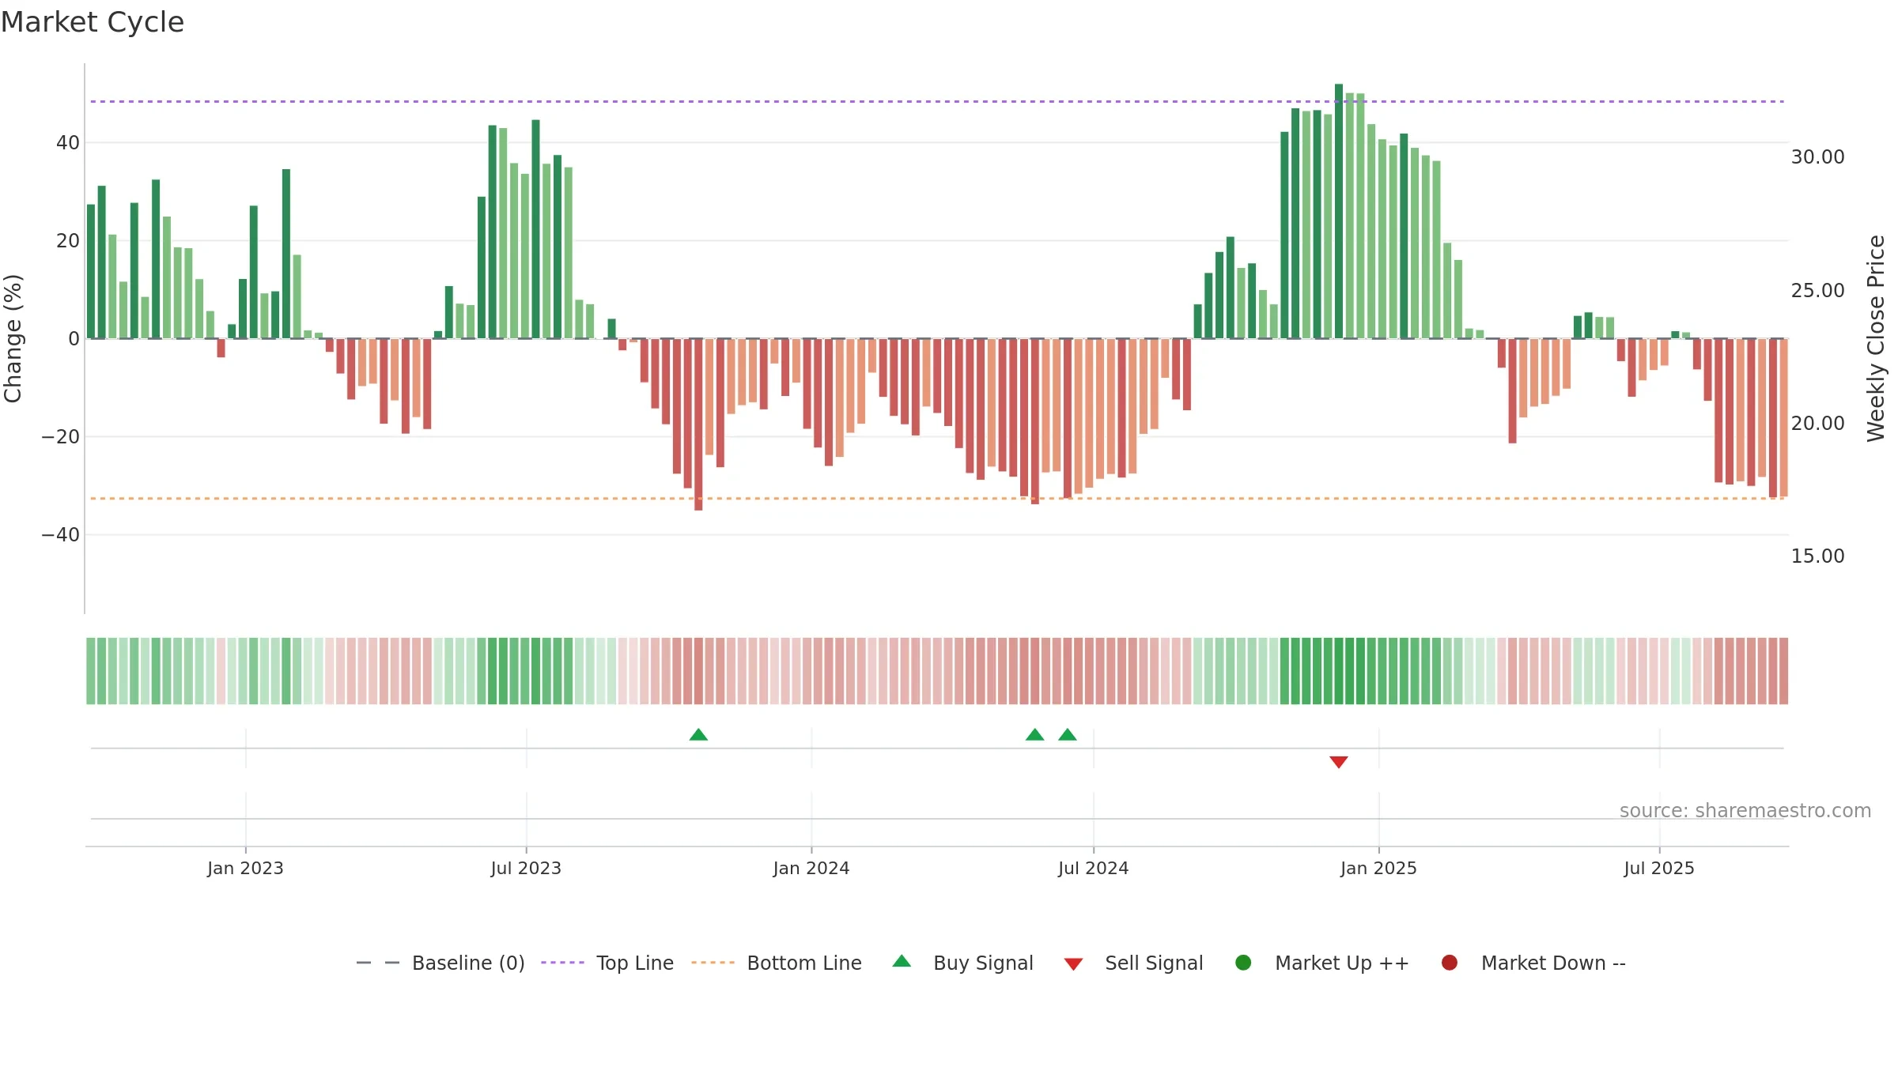
Task: Click the Jul 2024 axis label
Action: pos(1094,868)
